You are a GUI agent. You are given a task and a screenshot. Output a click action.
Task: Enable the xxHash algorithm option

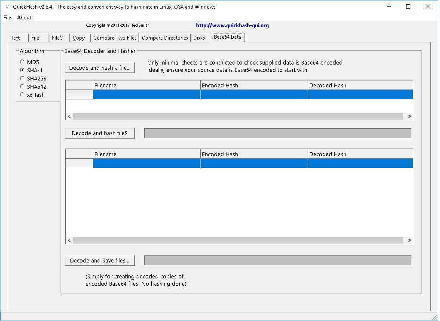[22, 95]
